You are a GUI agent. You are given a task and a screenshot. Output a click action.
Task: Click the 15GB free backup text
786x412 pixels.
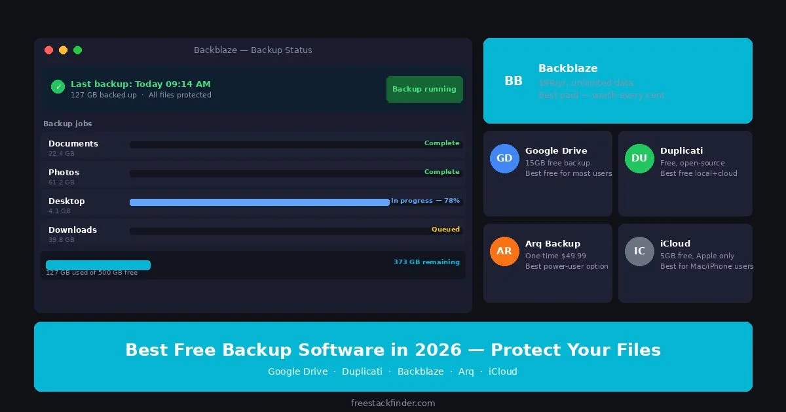(557, 163)
